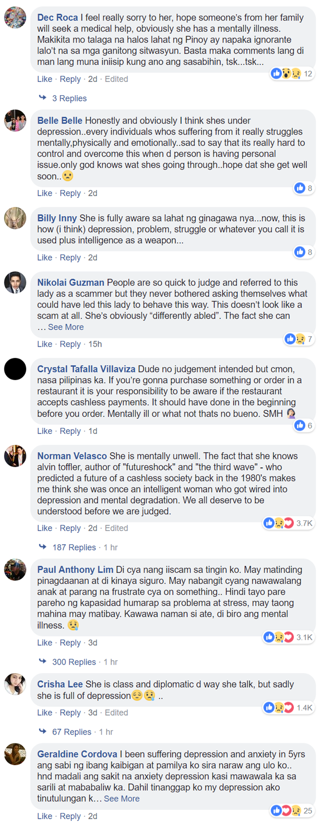This screenshot has height=825, width=332.
Task: Open Nikolai Guzman's profile avatar
Action: [x=15, y=283]
